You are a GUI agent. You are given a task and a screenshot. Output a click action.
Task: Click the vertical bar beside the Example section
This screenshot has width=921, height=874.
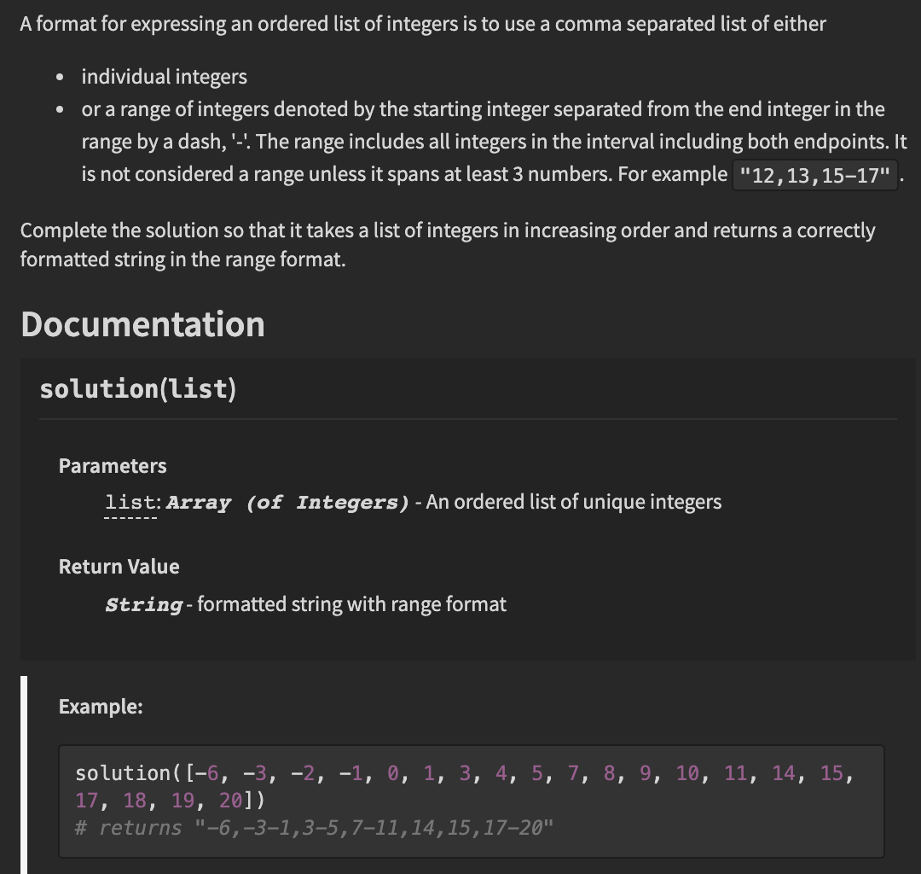click(23, 768)
